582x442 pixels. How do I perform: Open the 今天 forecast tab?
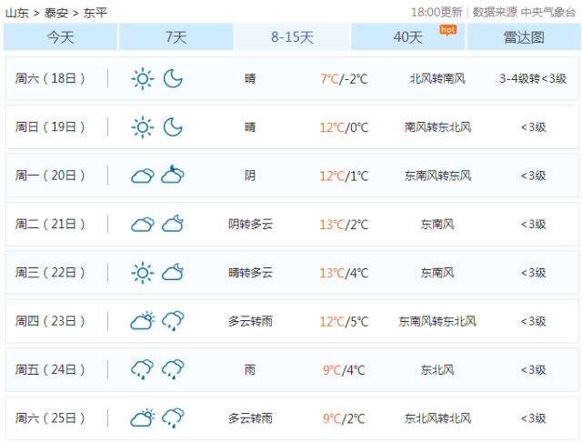61,36
